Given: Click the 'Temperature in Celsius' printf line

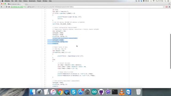Looking at the screenshot, I should 75,74.
